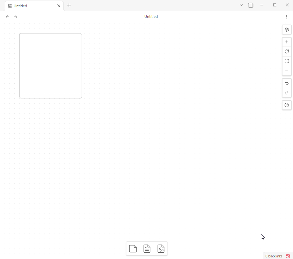Zoom in on the canvas
The image size is (293, 259).
coord(287,42)
